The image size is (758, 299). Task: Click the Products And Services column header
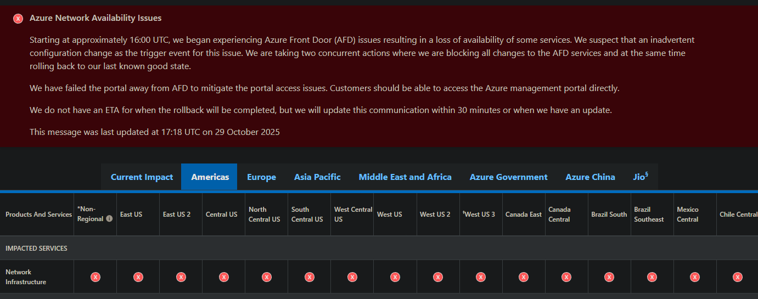[38, 215]
